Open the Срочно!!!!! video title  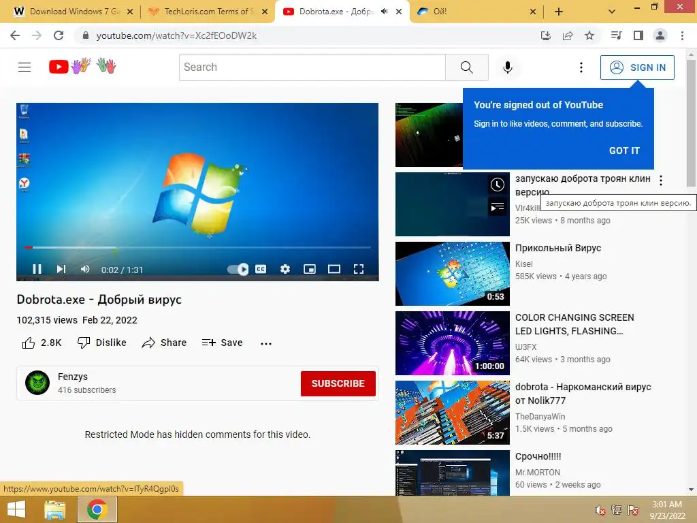coord(538,456)
